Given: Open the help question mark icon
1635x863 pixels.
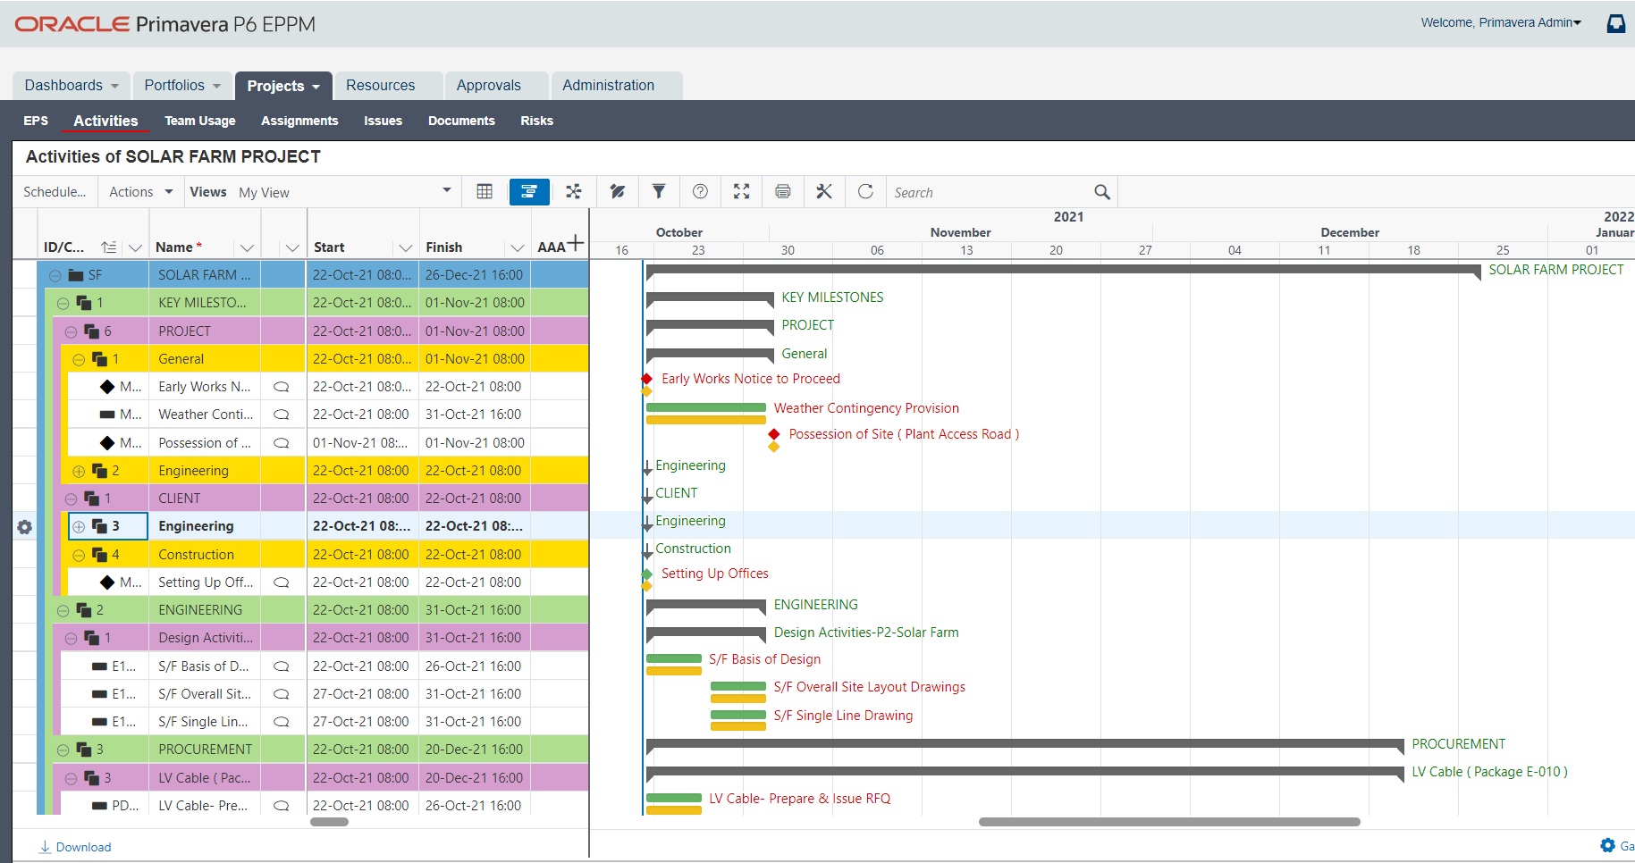Looking at the screenshot, I should point(701,191).
